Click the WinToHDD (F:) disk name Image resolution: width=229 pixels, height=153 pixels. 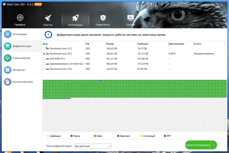pos(57,59)
